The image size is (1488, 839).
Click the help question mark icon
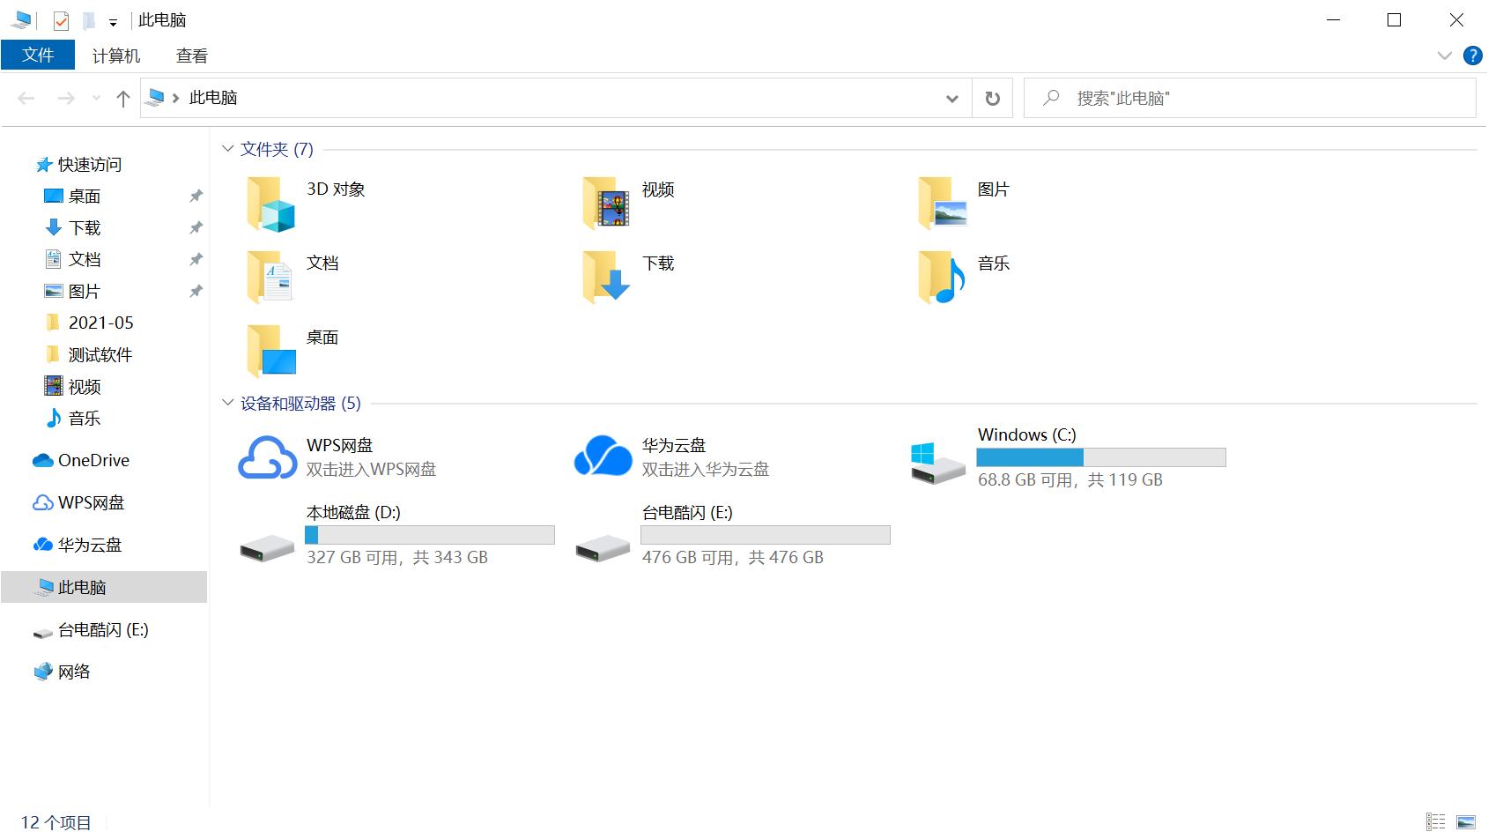(x=1472, y=56)
